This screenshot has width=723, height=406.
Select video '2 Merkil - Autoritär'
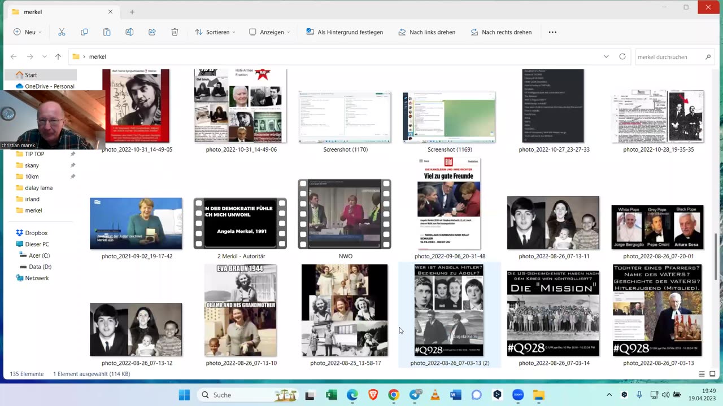(x=241, y=223)
